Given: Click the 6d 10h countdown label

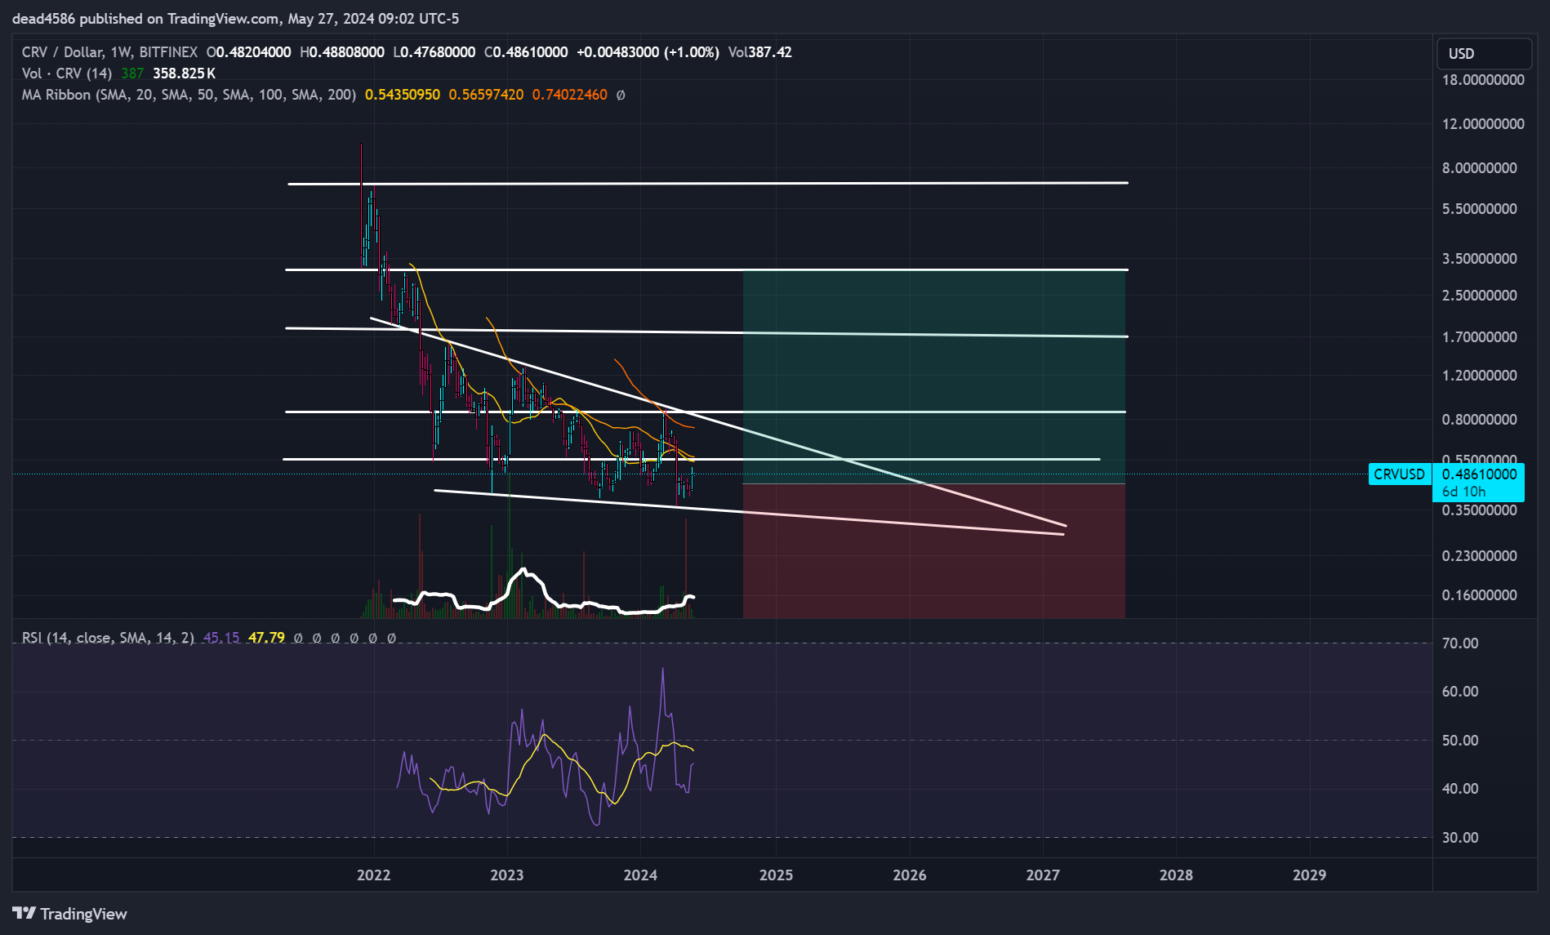Looking at the screenshot, I should (1463, 492).
